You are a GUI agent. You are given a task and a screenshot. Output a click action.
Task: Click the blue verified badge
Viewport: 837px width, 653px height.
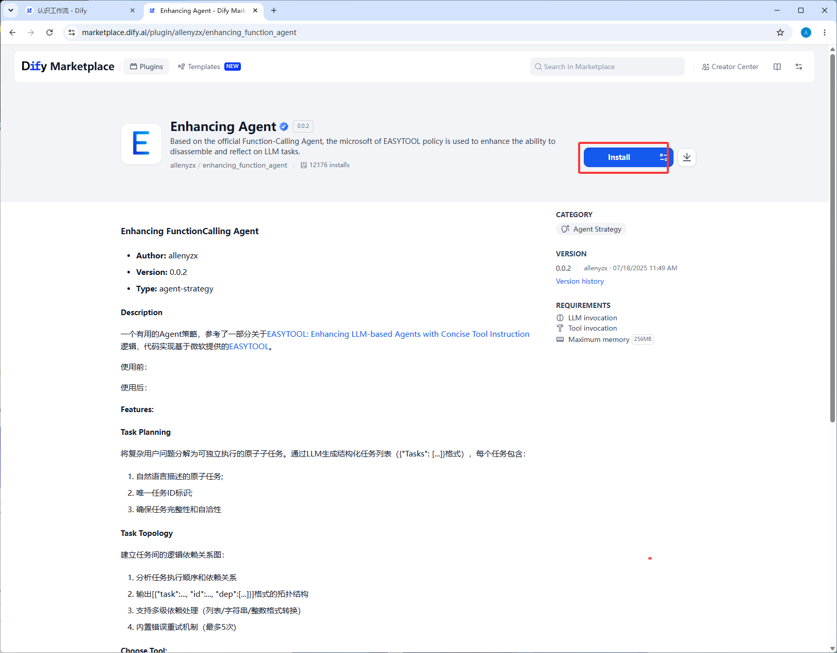284,126
